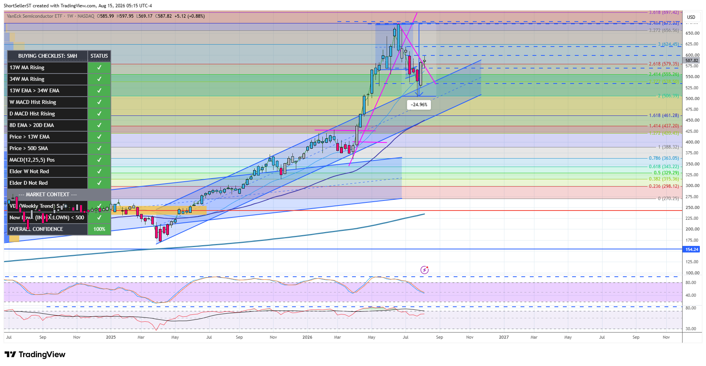Select the W MACD Hist Rising label

[x=33, y=102]
